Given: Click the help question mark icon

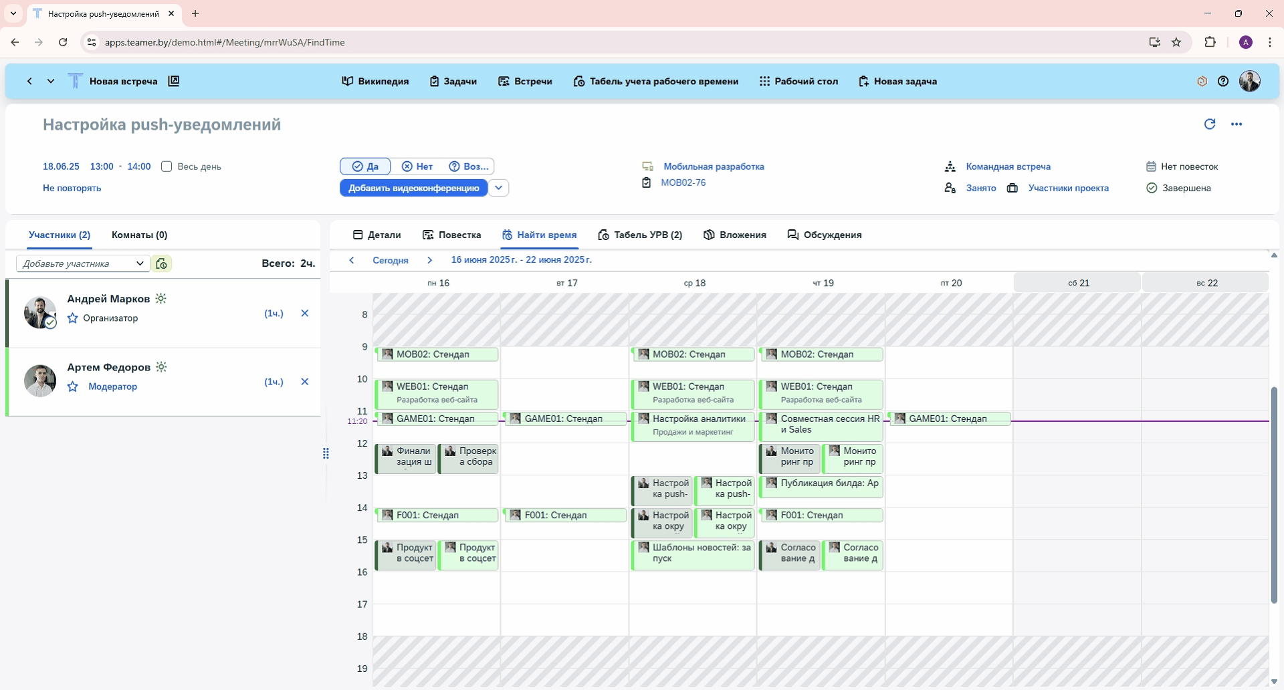Looking at the screenshot, I should [x=1222, y=82].
